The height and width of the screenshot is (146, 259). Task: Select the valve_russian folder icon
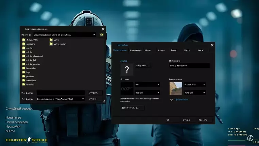click(x=51, y=44)
